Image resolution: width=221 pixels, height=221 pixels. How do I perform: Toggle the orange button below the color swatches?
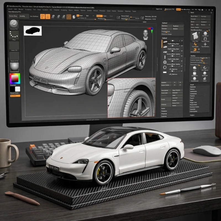(x=15, y=96)
